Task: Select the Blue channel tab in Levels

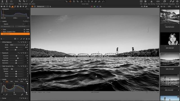Action: click(x=22, y=82)
